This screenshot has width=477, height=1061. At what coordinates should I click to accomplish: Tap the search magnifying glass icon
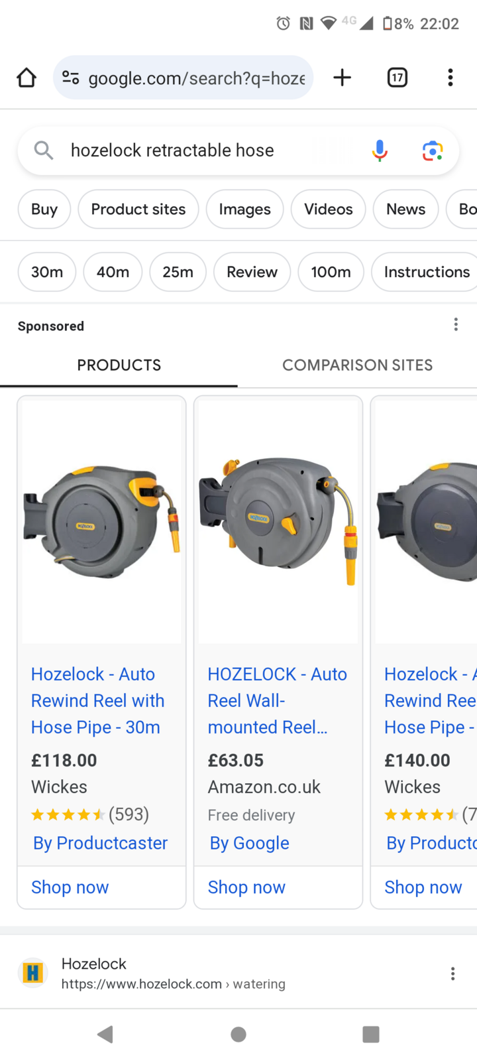point(43,151)
